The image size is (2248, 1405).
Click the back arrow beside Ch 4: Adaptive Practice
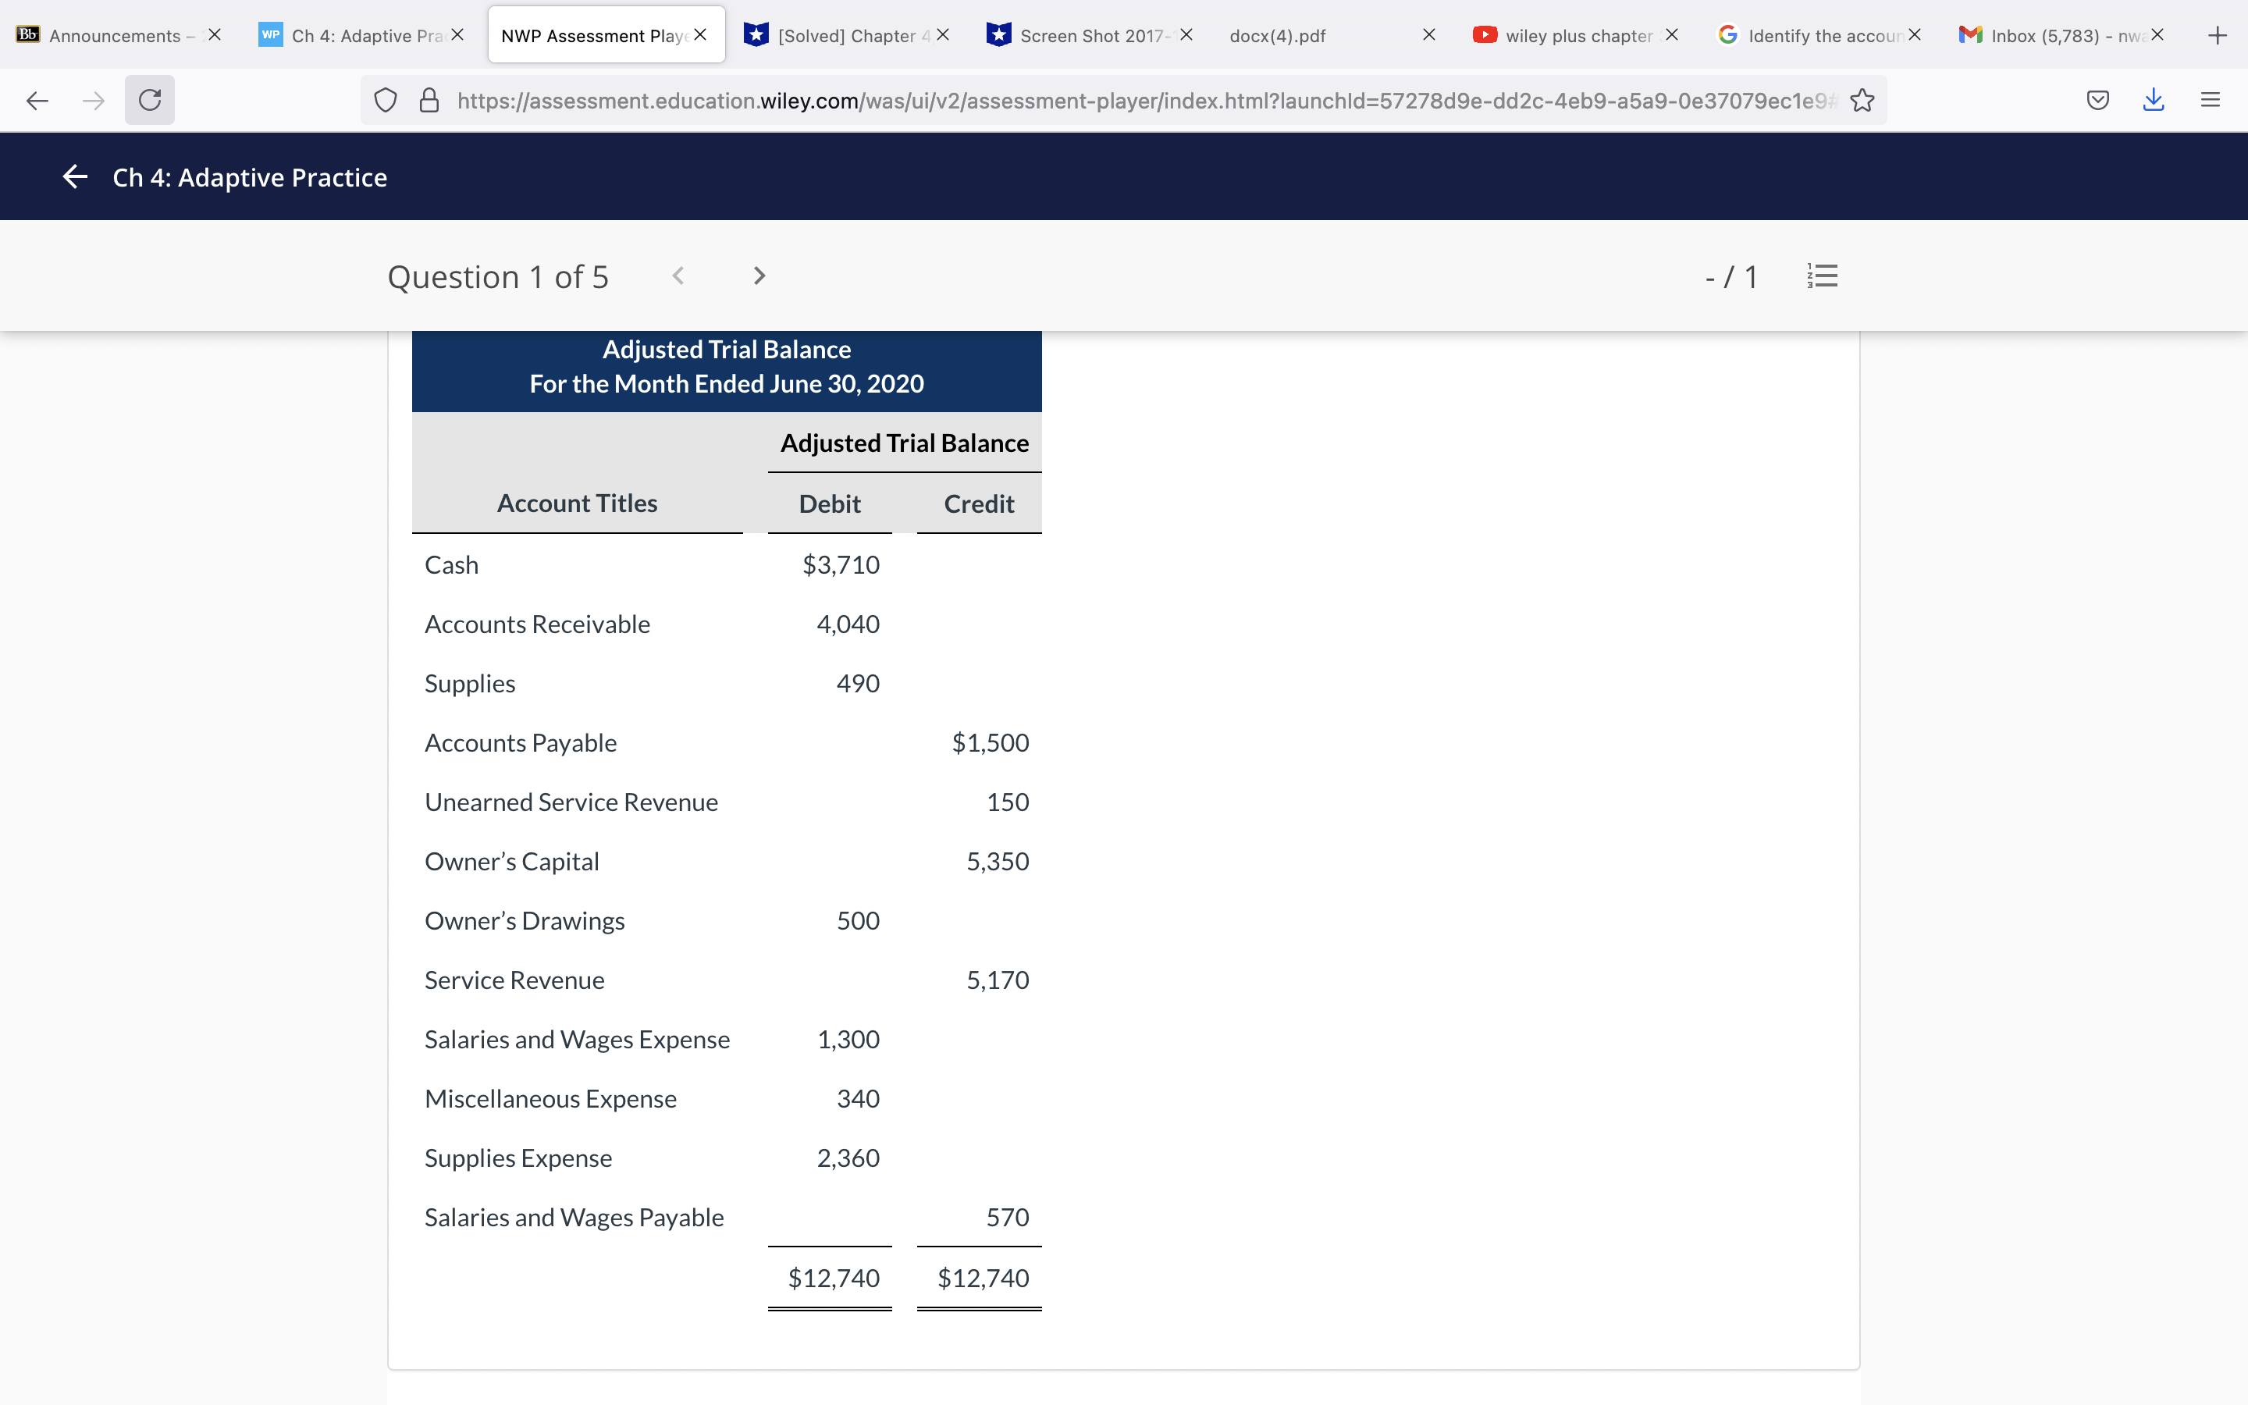75,176
